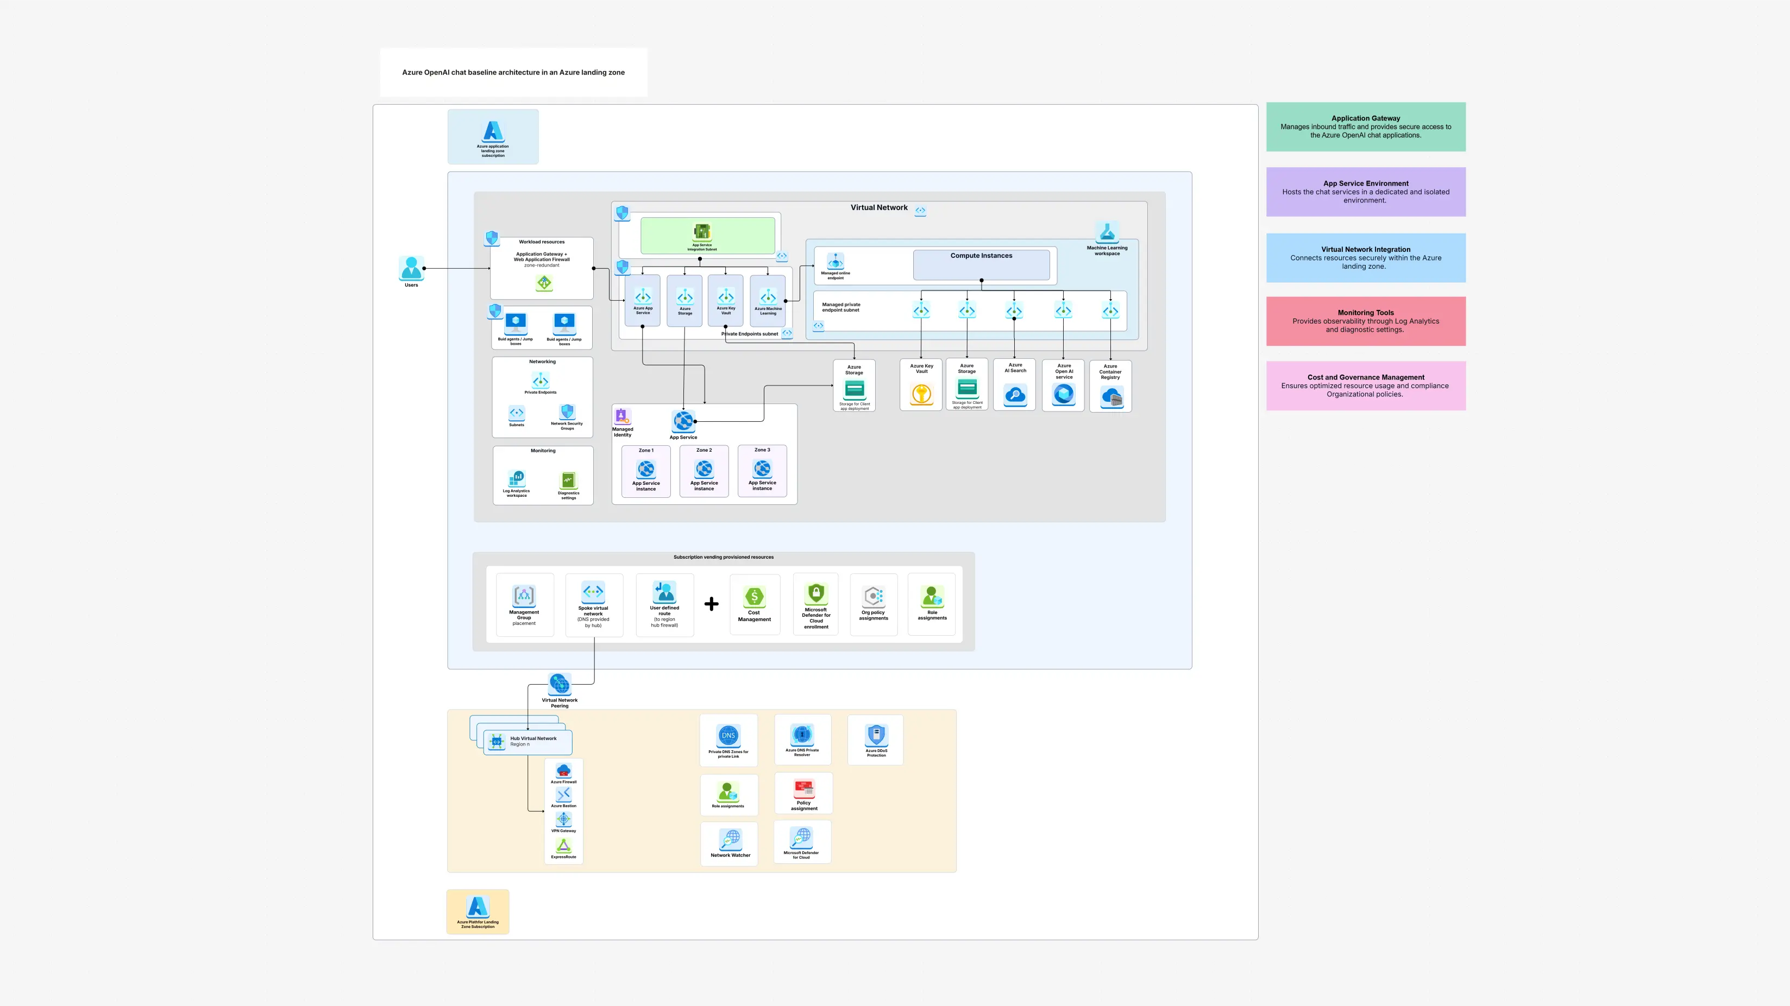The width and height of the screenshot is (1790, 1006).
Task: Select the Managed Identity icon
Action: [x=622, y=416]
